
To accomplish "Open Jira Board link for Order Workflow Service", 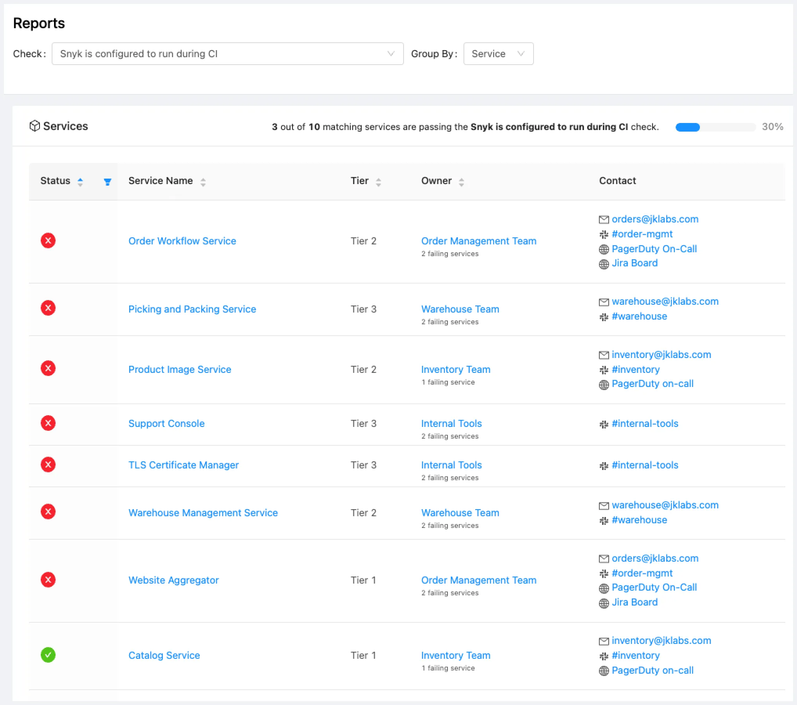I will pyautogui.click(x=634, y=263).
